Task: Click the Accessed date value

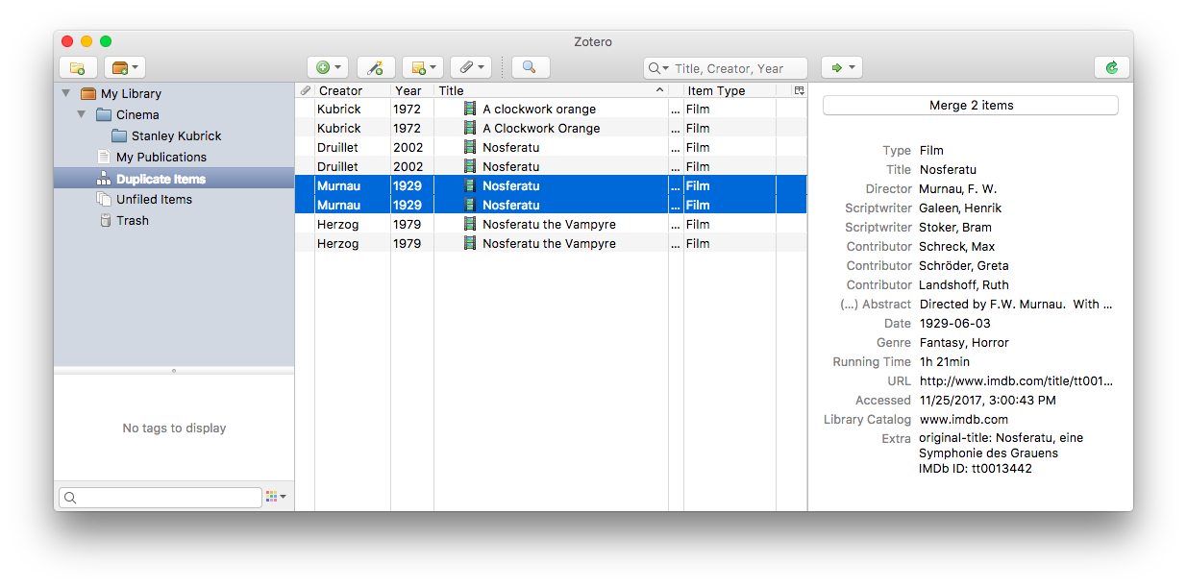Action: click(988, 400)
